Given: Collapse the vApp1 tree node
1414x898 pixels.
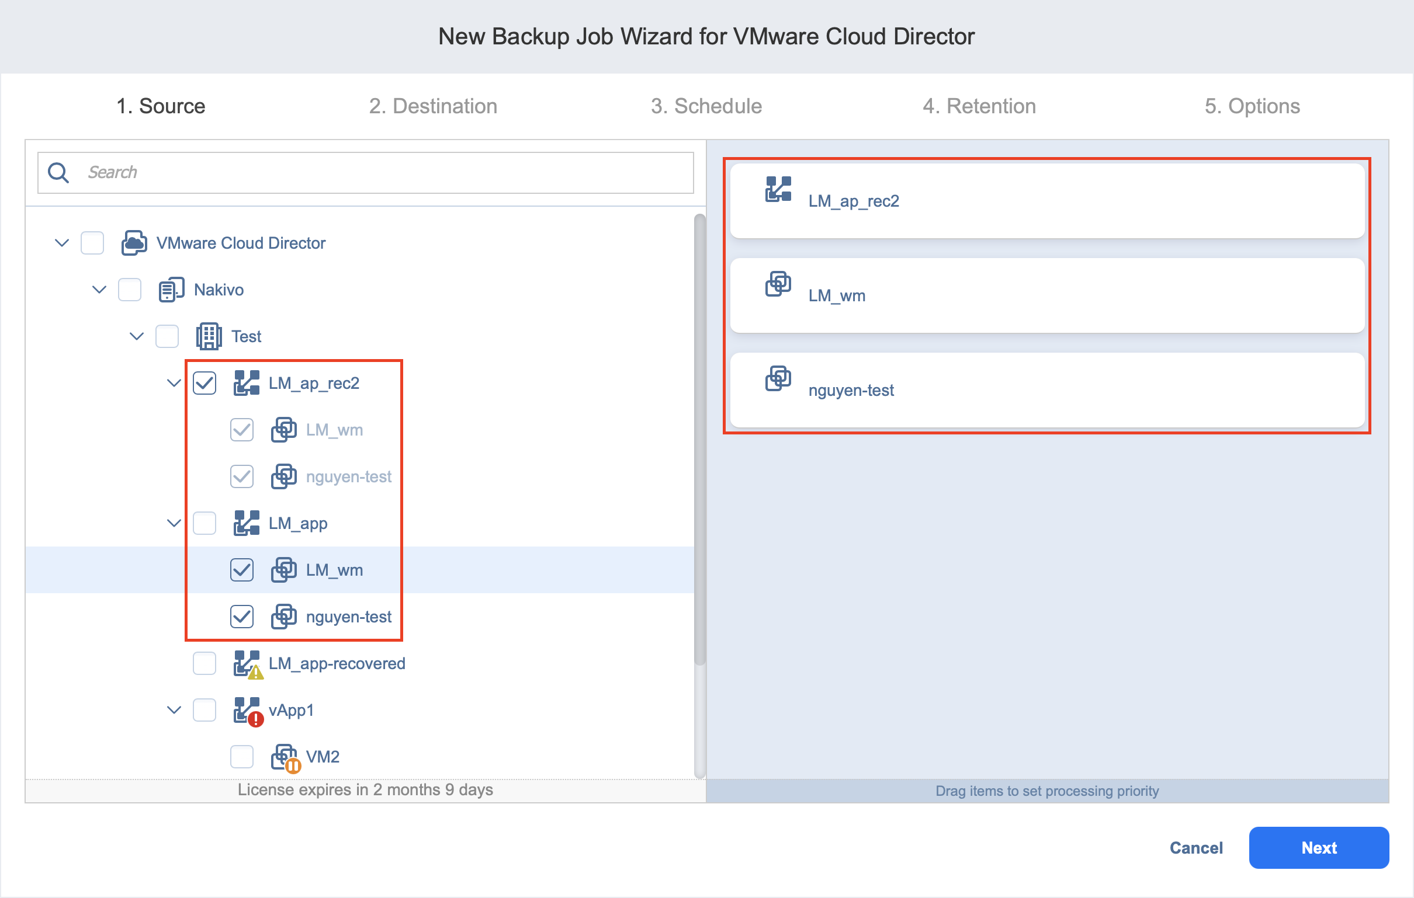Looking at the screenshot, I should (x=174, y=710).
